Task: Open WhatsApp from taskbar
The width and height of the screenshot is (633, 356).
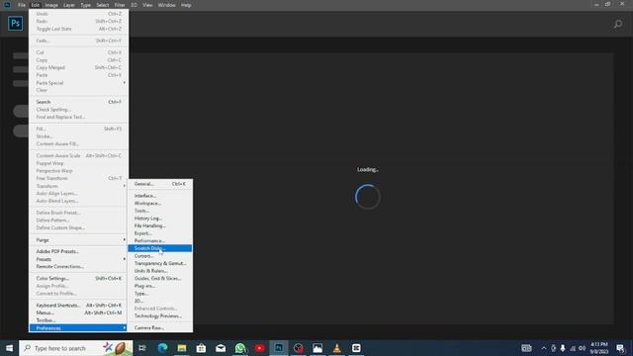Action: coord(240,348)
